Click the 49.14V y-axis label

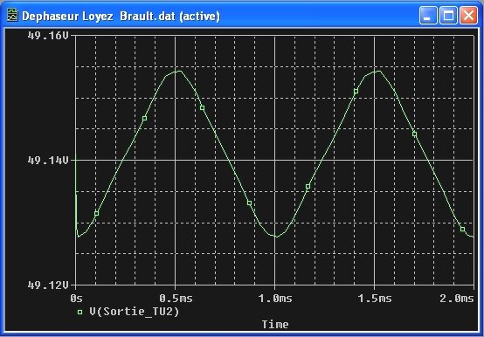pyautogui.click(x=48, y=161)
